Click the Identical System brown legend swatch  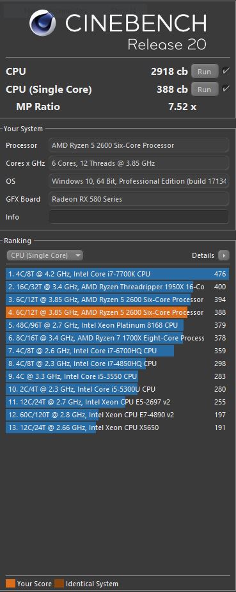click(59, 583)
